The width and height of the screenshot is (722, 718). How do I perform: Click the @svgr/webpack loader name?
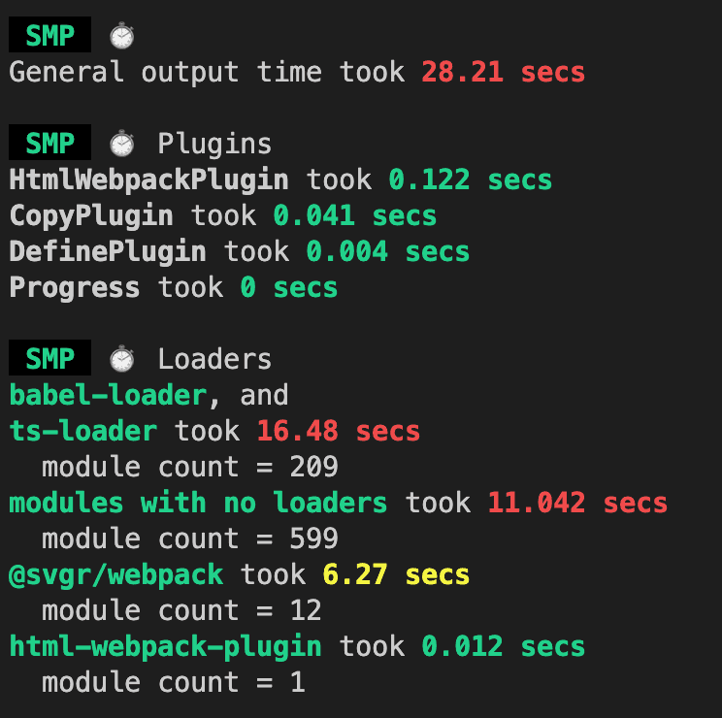coord(115,574)
